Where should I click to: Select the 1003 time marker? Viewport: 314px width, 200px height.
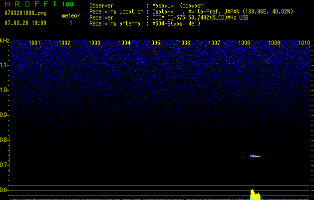[95, 43]
